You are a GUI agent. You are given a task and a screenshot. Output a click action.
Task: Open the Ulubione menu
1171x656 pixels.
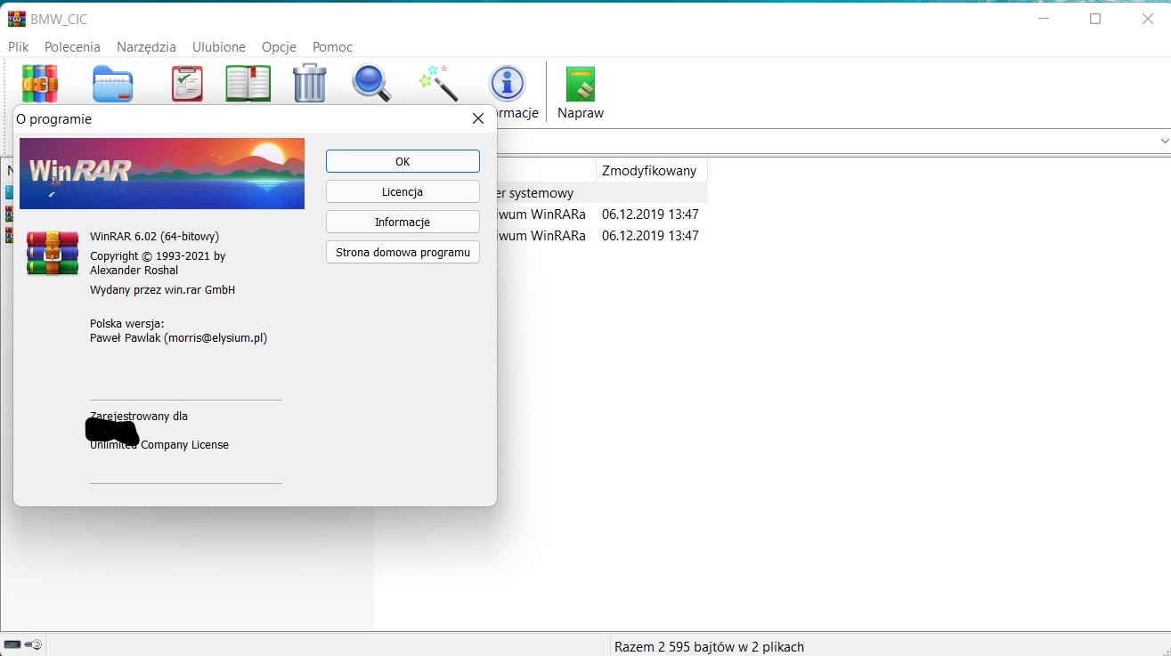coord(218,47)
